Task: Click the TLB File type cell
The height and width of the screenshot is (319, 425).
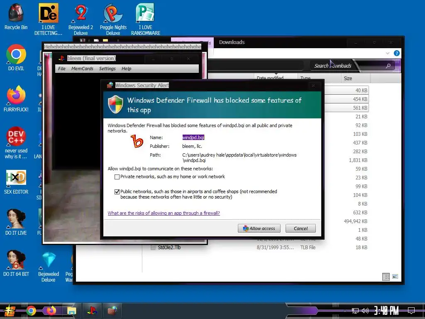Action: tap(308, 248)
